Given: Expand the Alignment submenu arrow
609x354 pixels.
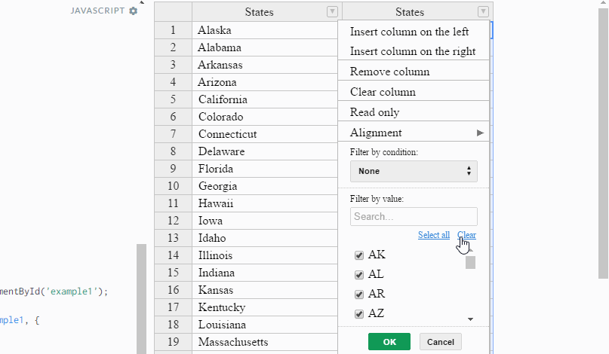Looking at the screenshot, I should pos(480,133).
